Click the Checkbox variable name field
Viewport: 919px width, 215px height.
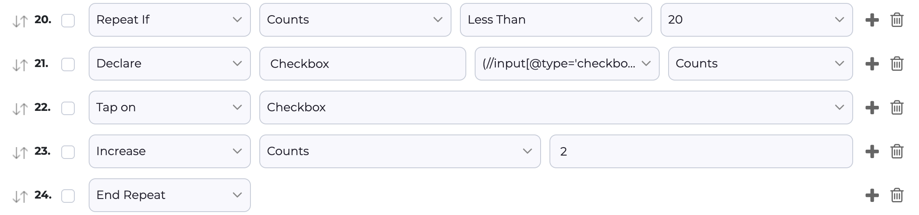pos(362,64)
